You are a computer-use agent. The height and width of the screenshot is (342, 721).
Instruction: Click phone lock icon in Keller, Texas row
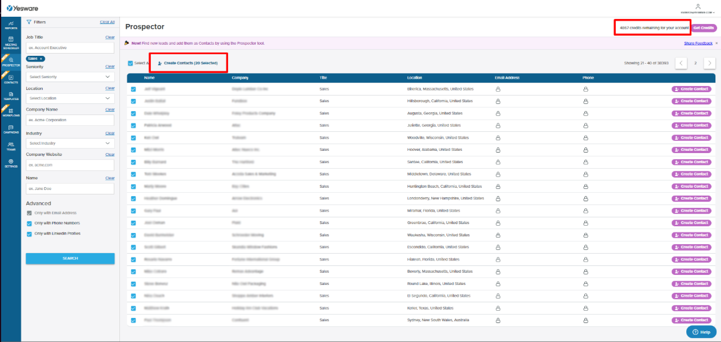click(x=585, y=308)
